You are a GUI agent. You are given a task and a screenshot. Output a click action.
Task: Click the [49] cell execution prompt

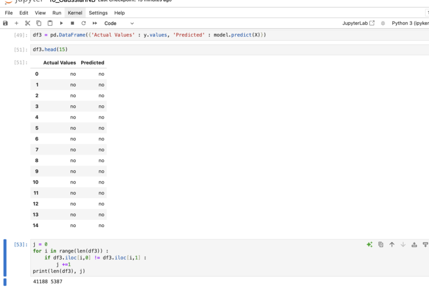[x=21, y=35]
